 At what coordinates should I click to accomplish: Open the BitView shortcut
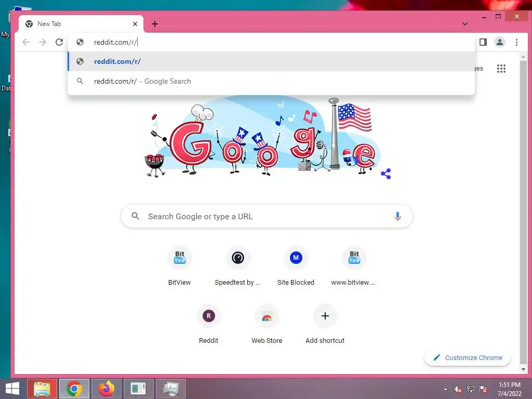coord(179,267)
